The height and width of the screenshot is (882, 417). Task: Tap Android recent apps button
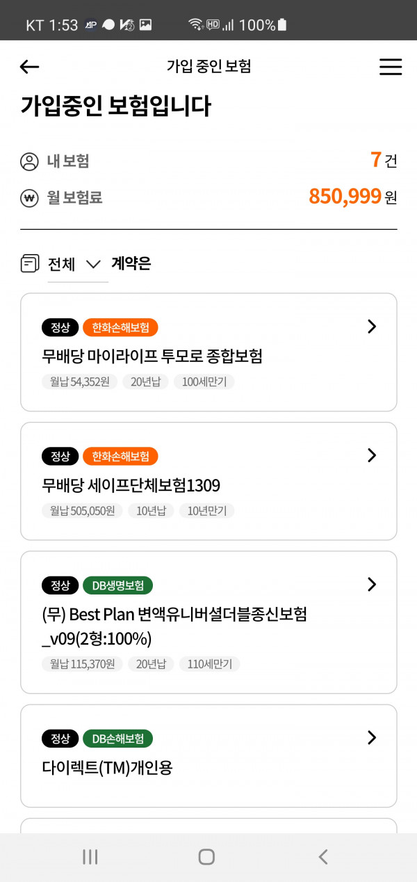[90, 857]
